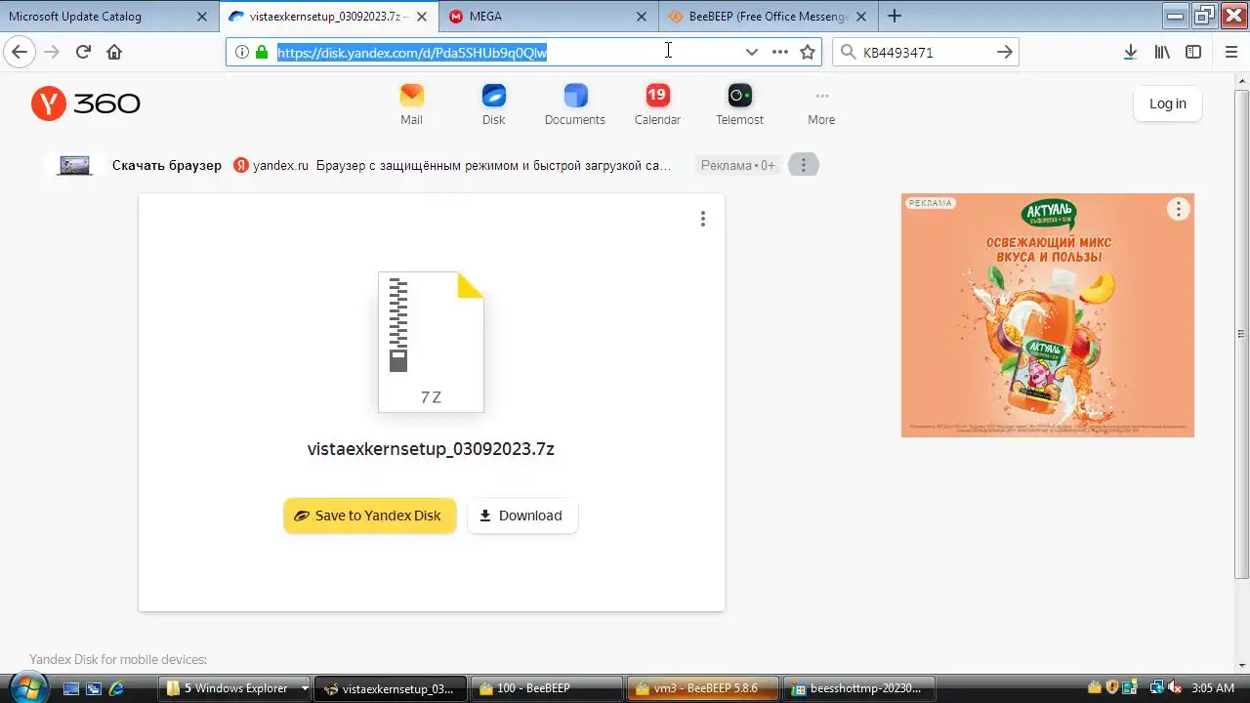This screenshot has height=703, width=1250.
Task: Open the Windows Explorer taskbar group
Action: pyautogui.click(x=234, y=688)
